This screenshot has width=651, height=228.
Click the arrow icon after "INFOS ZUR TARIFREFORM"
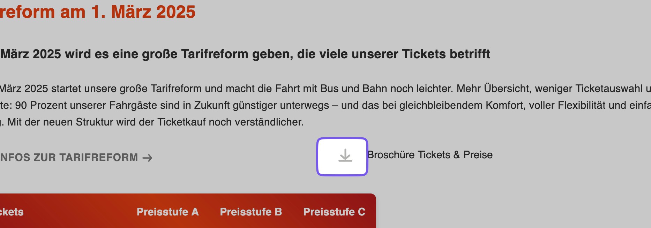148,158
